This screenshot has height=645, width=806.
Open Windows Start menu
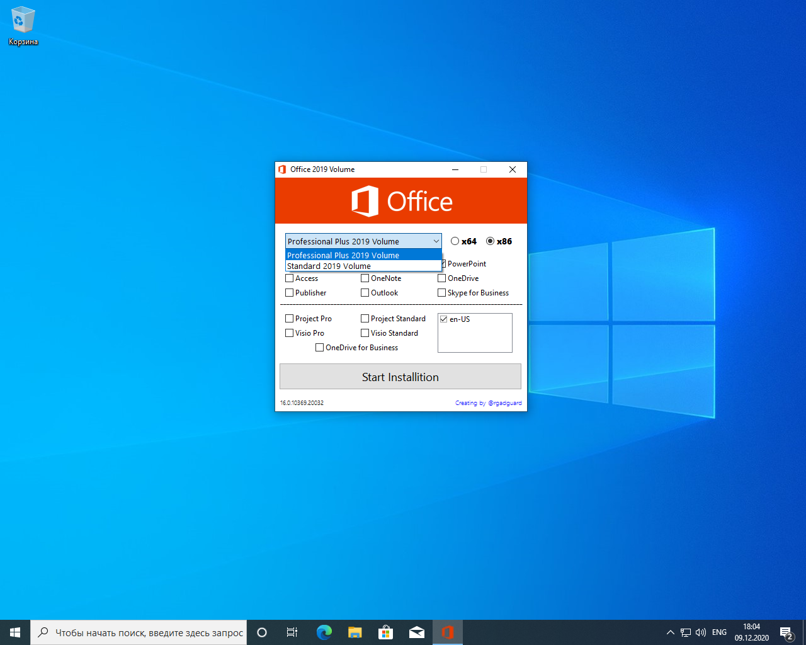coord(15,632)
